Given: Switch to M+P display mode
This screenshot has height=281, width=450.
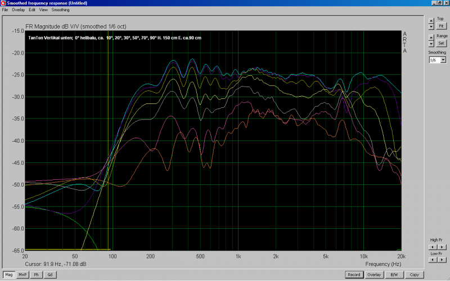Looking at the screenshot, I should coord(22,274).
